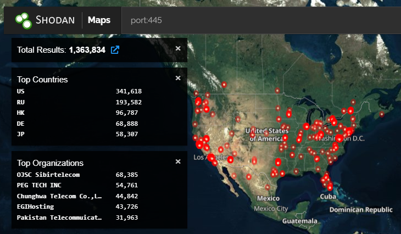Click the Shodan logo icon
The image size is (401, 234).
23,20
